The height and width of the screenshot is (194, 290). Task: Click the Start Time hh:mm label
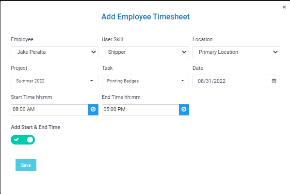[32, 97]
